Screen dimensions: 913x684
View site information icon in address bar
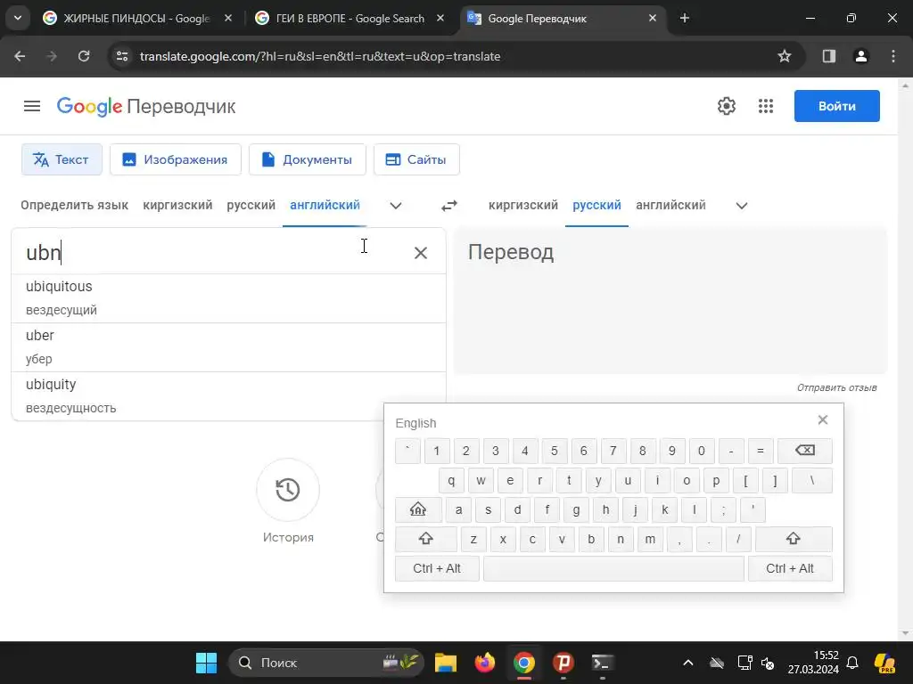(122, 56)
